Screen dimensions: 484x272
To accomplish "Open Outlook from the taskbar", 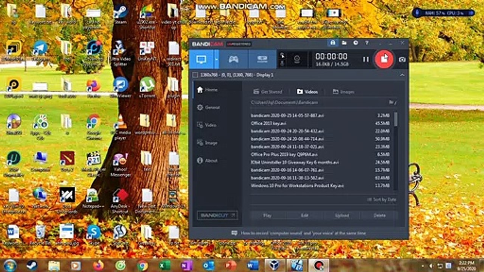I will 209,265.
